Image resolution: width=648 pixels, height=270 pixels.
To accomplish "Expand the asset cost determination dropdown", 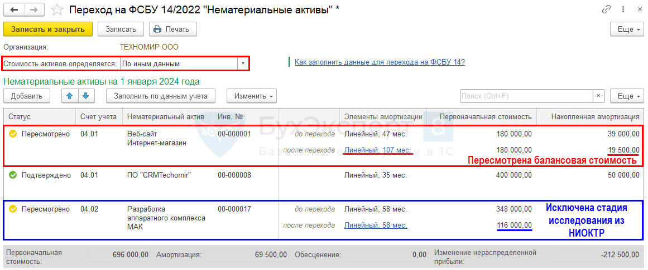I will click(x=242, y=63).
